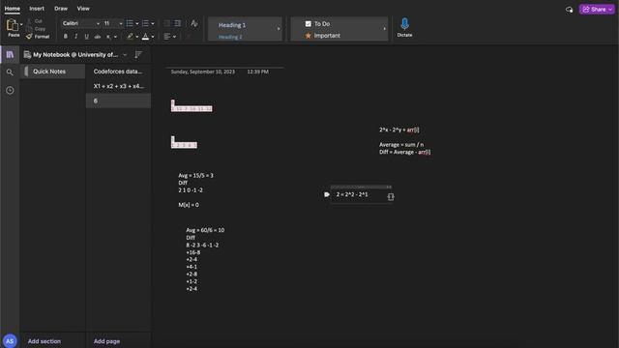The image size is (619, 348).
Task: Click the 2 = 2^2 - 2^1 text
Action: (x=352, y=194)
